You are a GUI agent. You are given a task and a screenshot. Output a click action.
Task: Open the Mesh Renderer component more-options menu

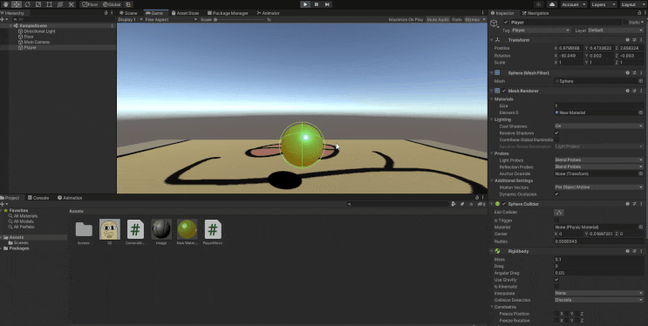(x=641, y=91)
